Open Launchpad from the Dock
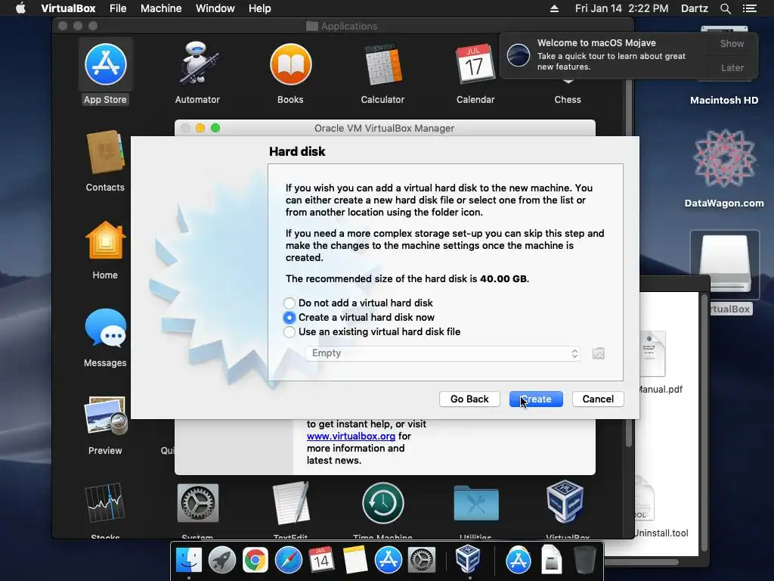The image size is (774, 581). click(222, 561)
